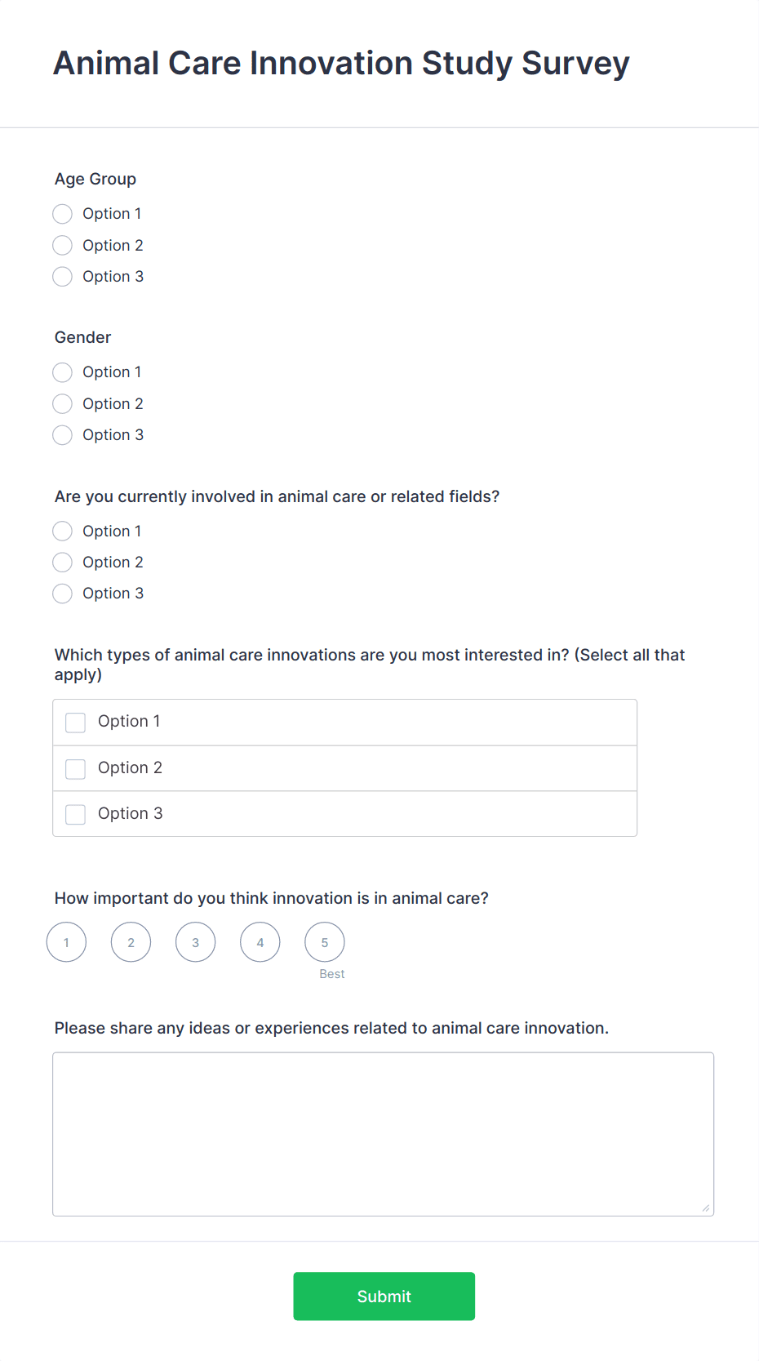Viewport: 759px width, 1361px height.
Task: Choose Option 2 for animal care involvement
Action: (x=63, y=563)
